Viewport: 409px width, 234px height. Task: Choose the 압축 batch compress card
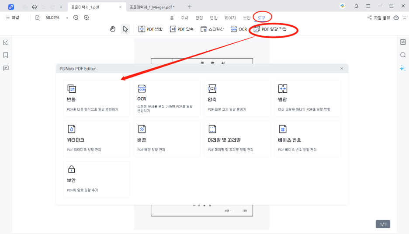(x=237, y=98)
